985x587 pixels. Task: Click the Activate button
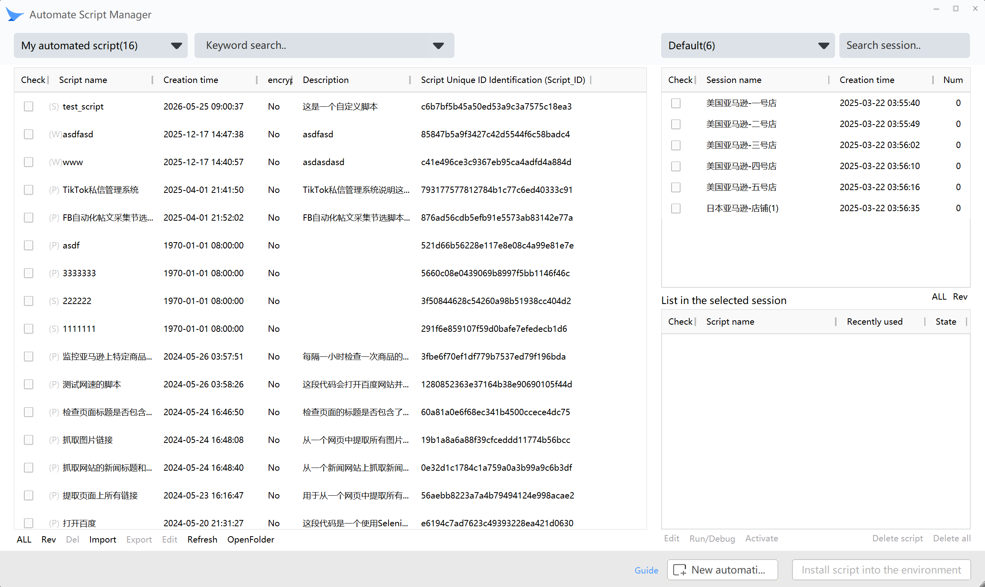click(x=762, y=539)
